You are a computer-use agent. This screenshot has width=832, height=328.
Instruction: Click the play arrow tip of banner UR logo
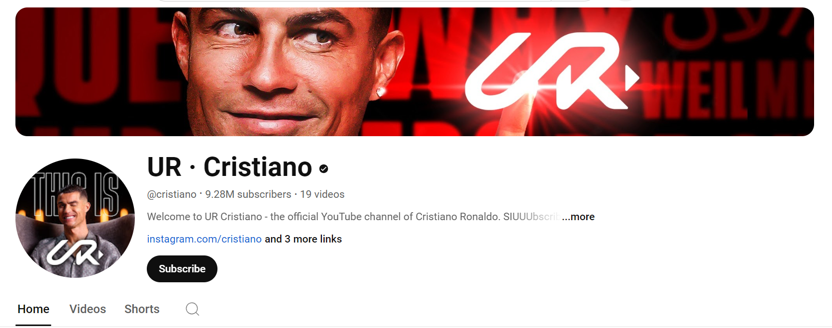(x=633, y=78)
